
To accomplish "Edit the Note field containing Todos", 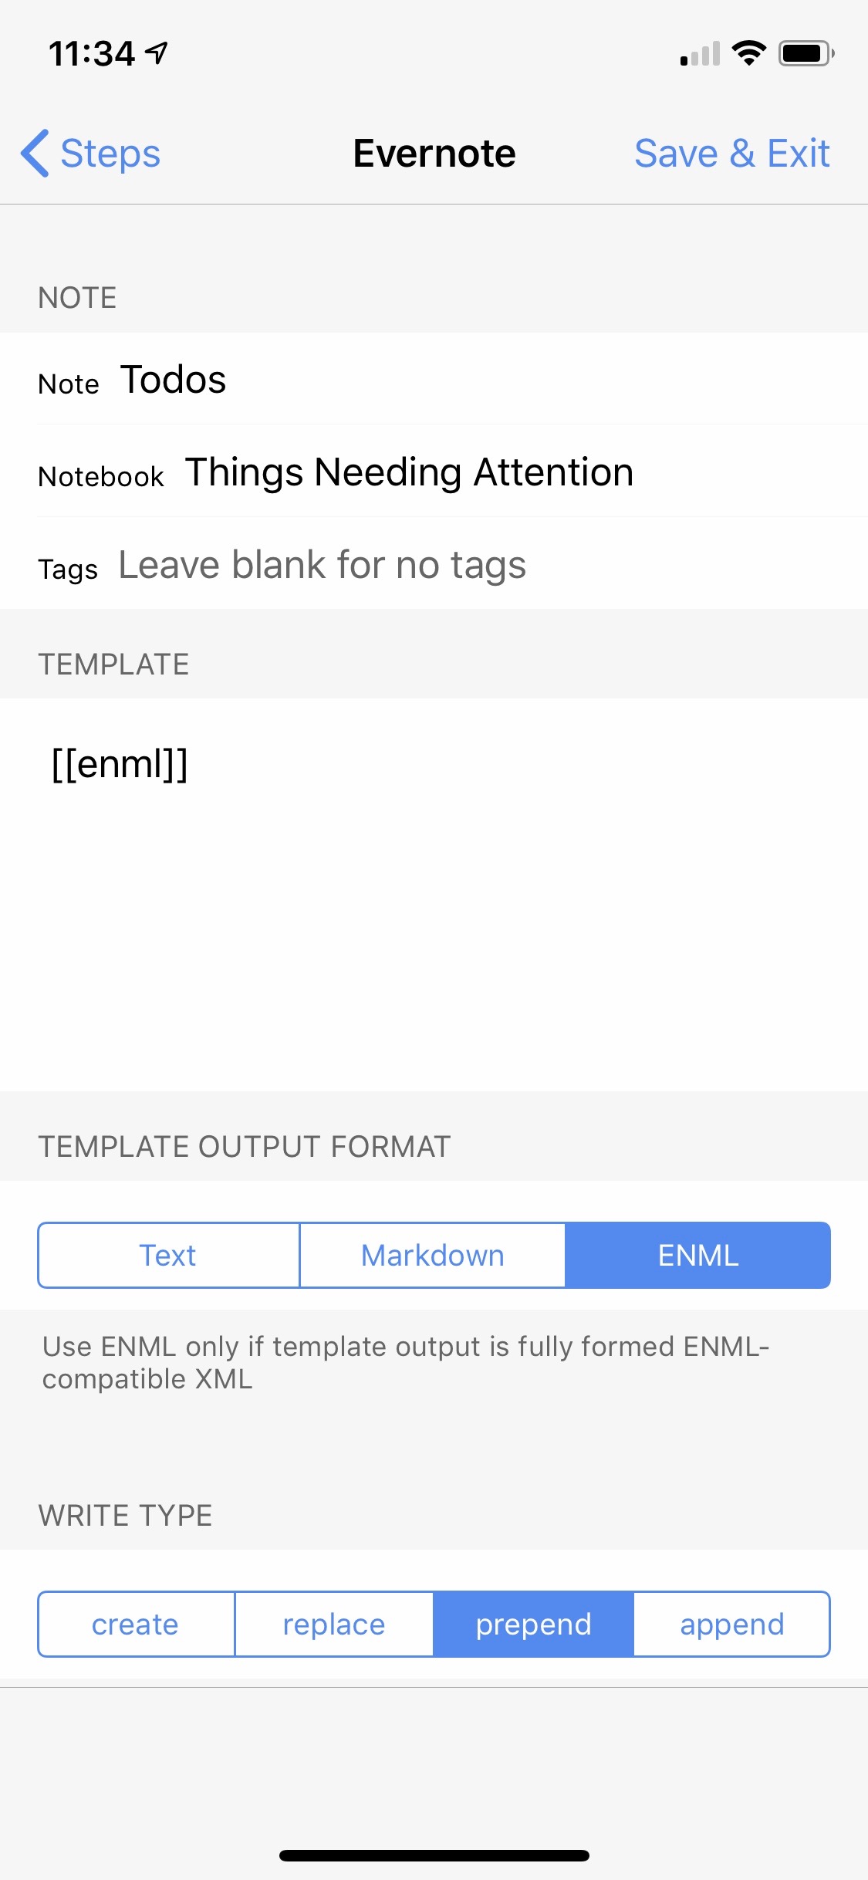I will [x=434, y=379].
